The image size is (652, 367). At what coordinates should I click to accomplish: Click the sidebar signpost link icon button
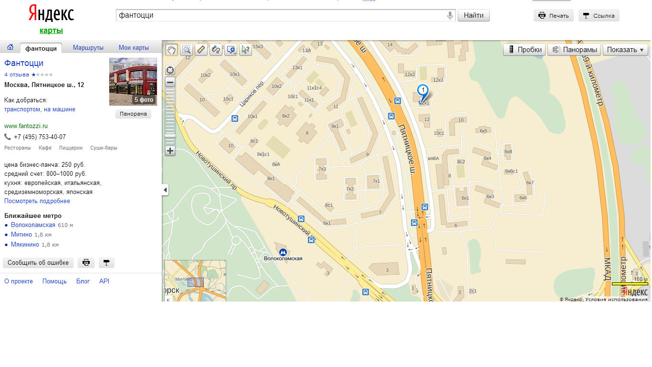click(106, 263)
